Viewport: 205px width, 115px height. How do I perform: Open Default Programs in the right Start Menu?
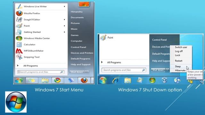point(161,54)
